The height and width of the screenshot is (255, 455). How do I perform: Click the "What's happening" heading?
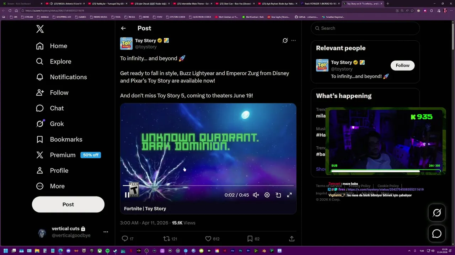[344, 96]
